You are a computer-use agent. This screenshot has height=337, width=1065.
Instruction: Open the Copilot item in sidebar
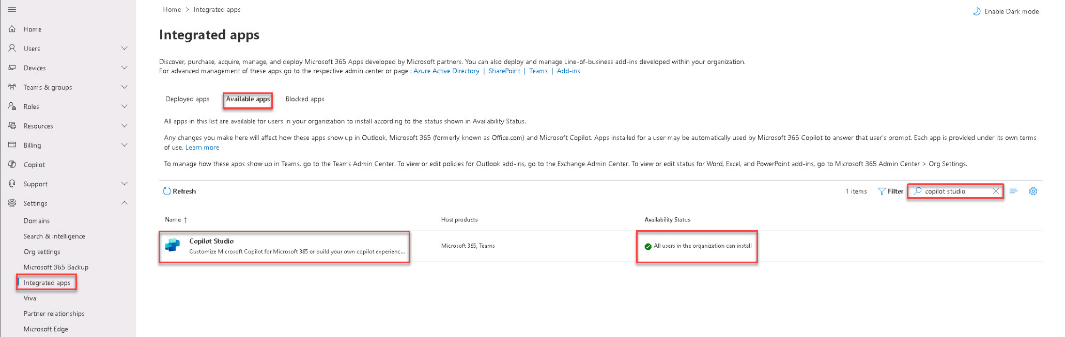click(34, 165)
